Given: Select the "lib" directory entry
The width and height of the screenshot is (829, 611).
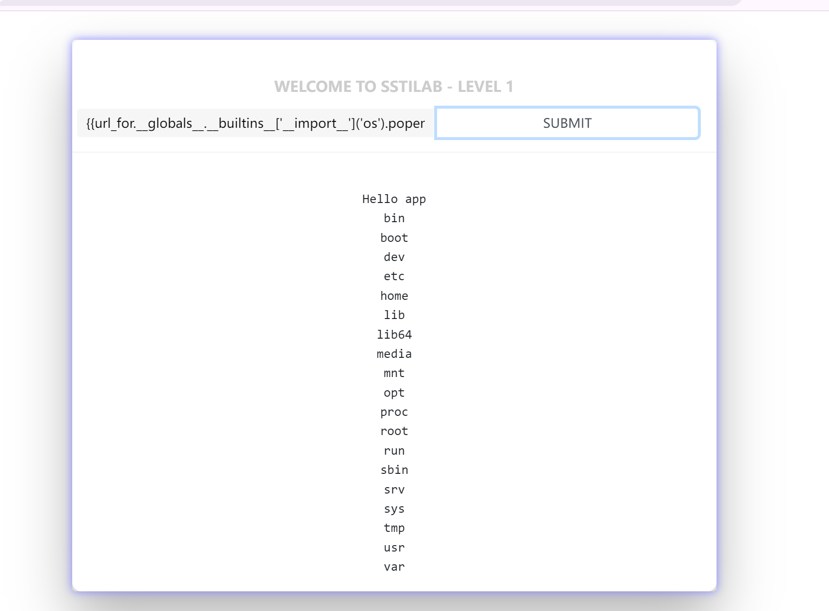Looking at the screenshot, I should pos(394,315).
